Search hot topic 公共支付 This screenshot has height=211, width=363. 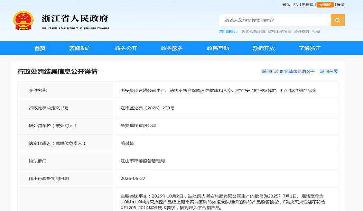(301, 31)
